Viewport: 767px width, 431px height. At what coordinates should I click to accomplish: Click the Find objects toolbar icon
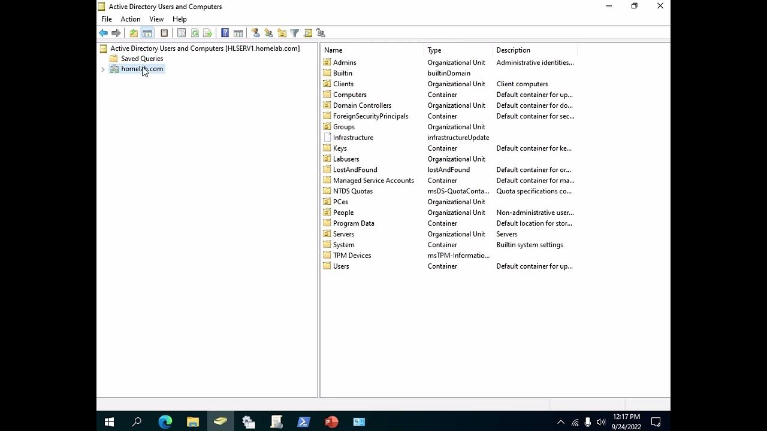coord(308,33)
